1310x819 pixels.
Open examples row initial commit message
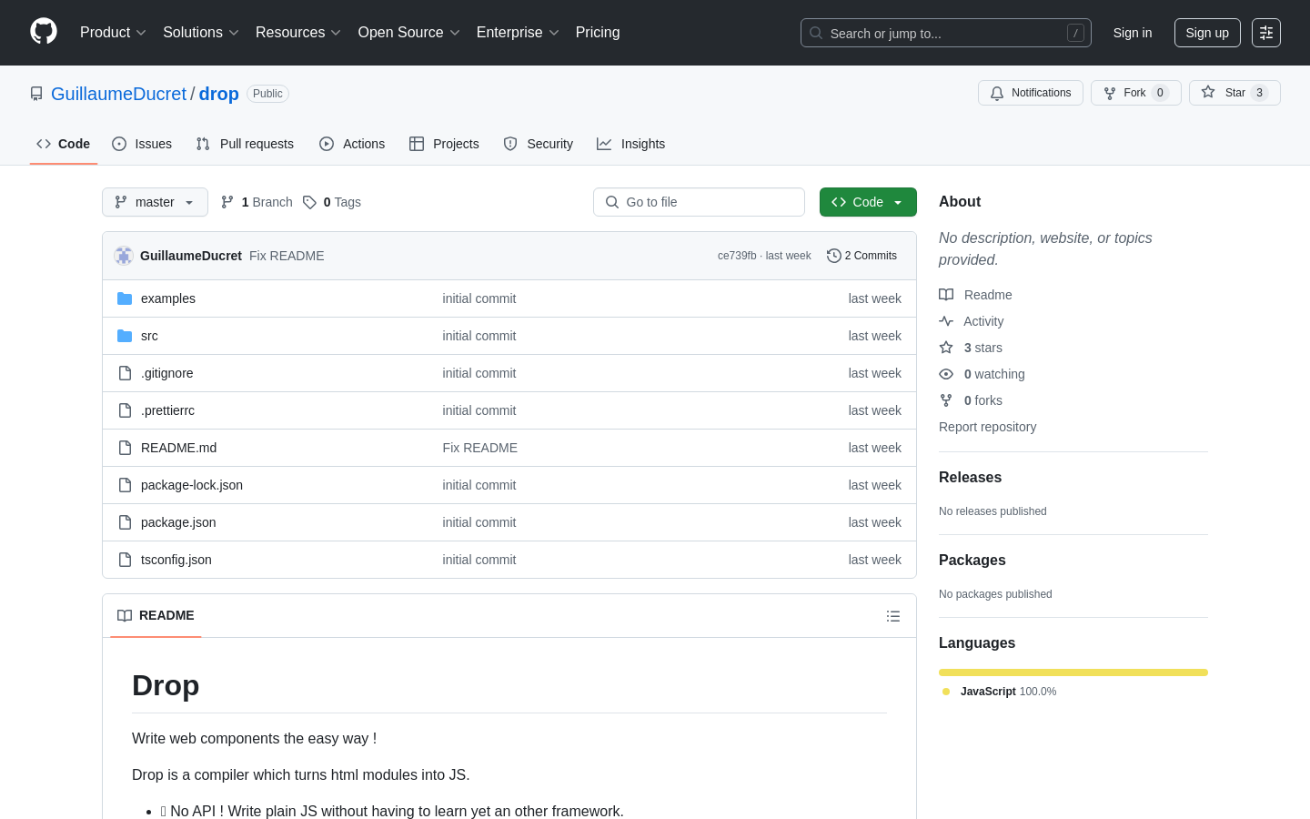(x=479, y=298)
